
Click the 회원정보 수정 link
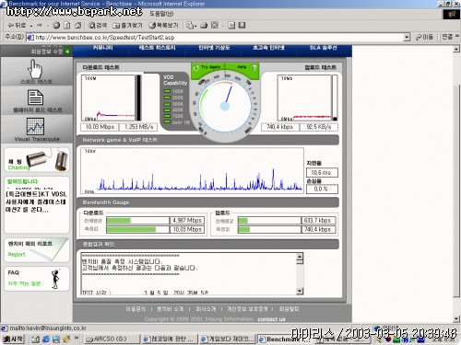(x=47, y=52)
